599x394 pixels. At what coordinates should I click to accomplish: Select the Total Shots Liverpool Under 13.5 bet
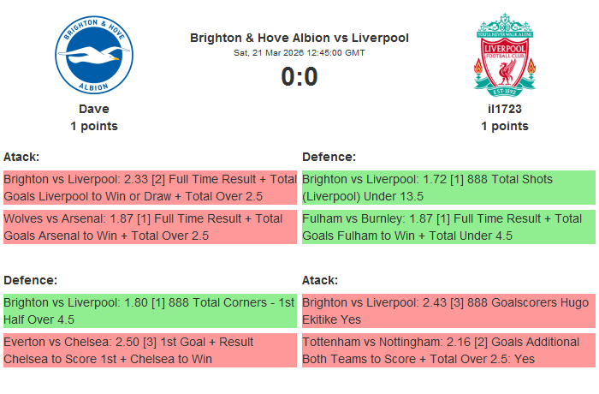(x=448, y=188)
